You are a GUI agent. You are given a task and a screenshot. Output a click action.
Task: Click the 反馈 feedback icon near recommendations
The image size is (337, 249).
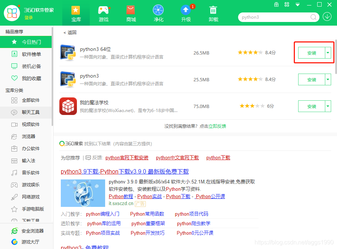click(88, 158)
